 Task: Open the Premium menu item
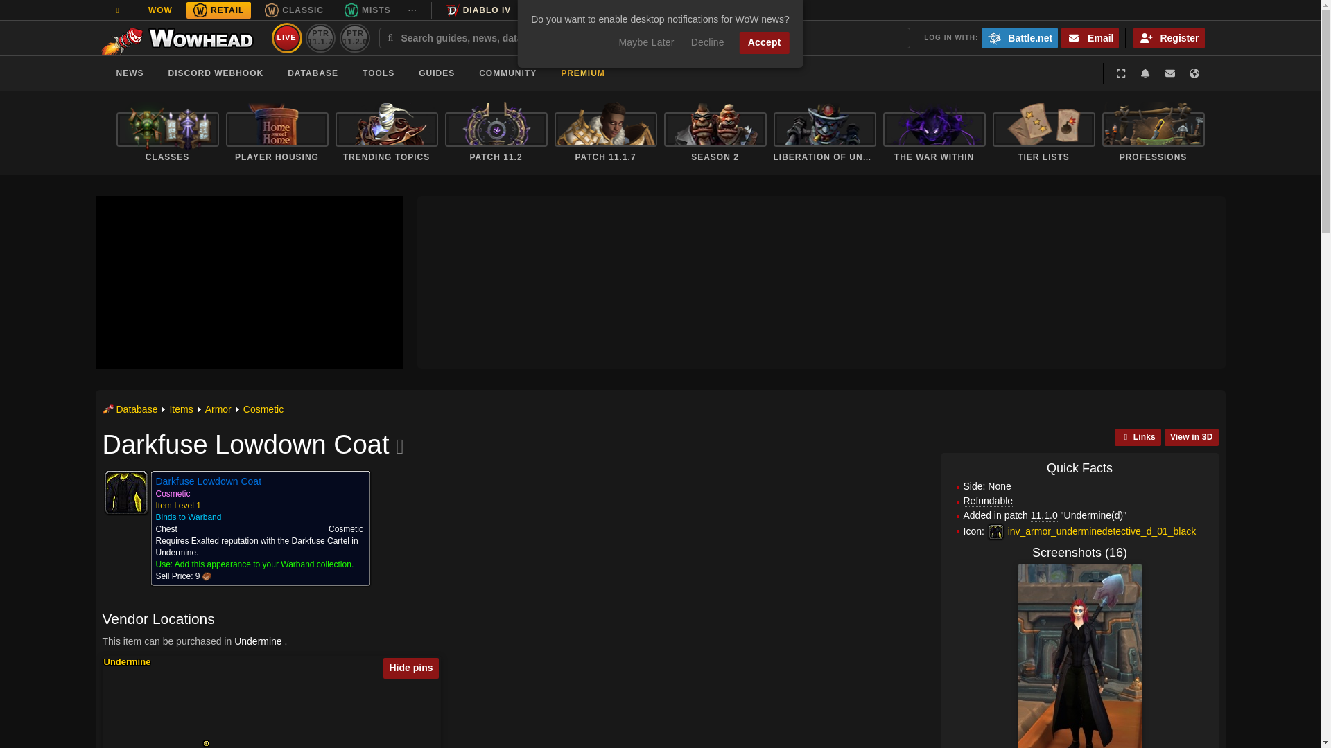coord(582,73)
